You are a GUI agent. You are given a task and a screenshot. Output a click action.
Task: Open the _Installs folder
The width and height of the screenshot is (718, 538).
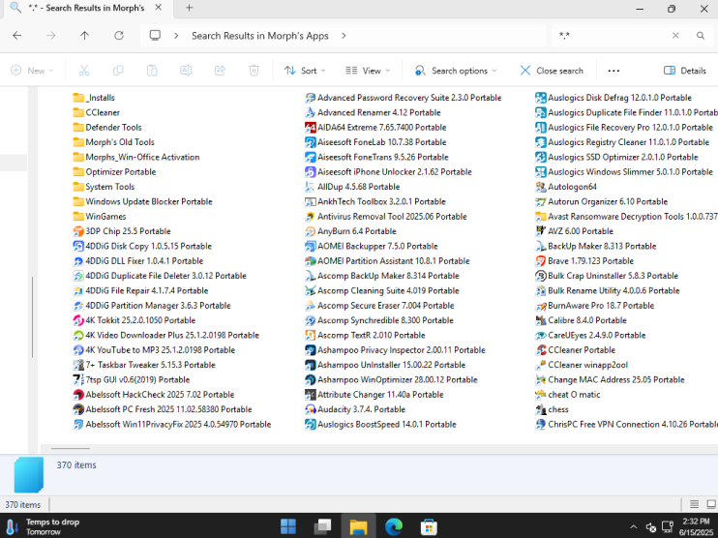(x=94, y=98)
